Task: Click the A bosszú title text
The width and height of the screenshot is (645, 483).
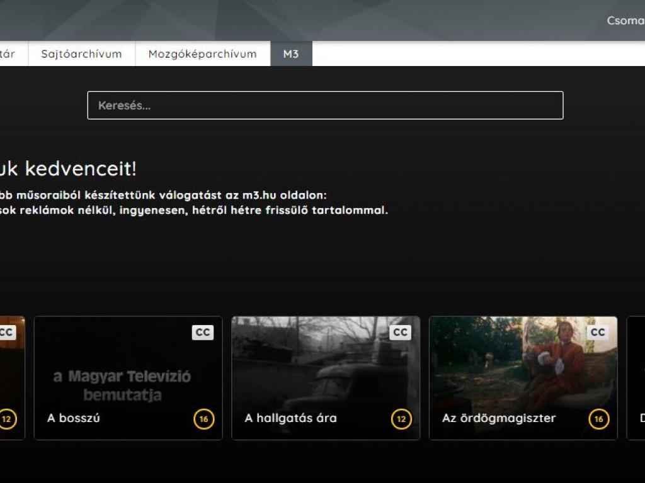Action: (74, 418)
